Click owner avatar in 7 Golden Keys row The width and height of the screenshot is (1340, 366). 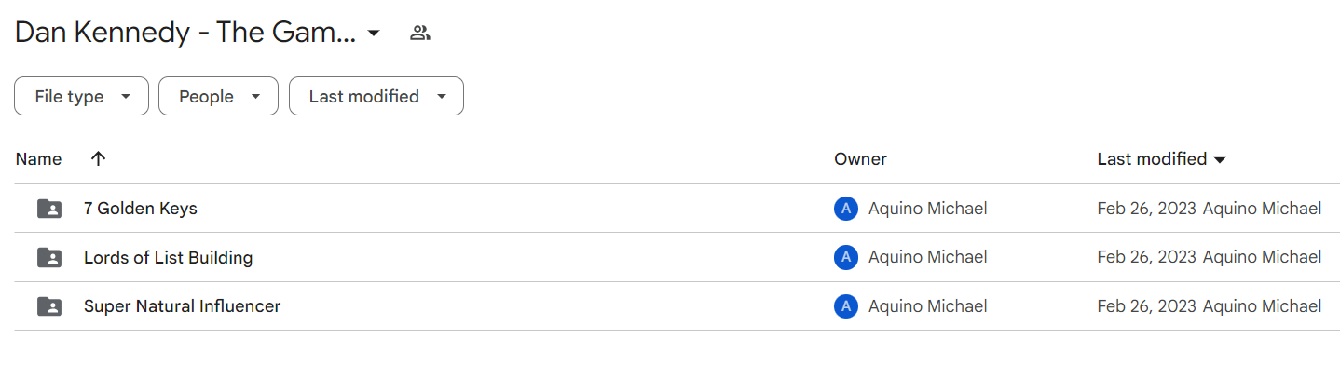[x=846, y=209]
